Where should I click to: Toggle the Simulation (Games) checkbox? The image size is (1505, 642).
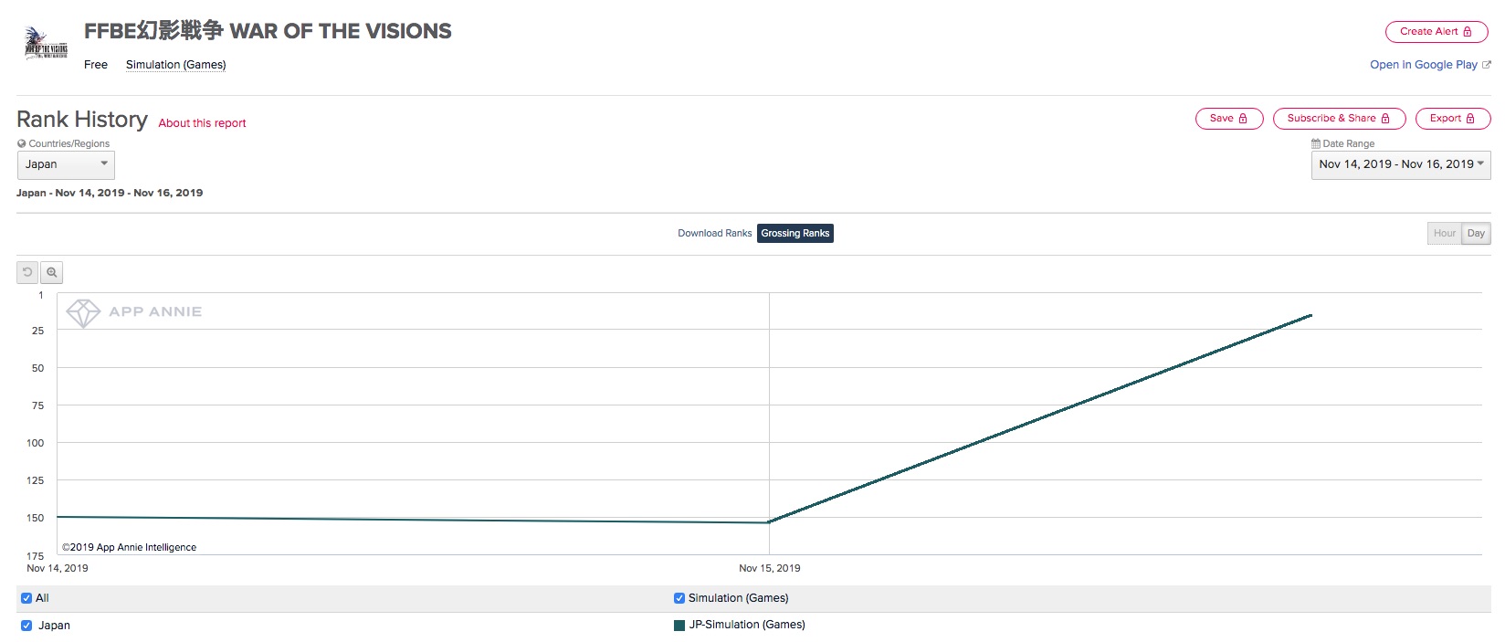tap(679, 598)
